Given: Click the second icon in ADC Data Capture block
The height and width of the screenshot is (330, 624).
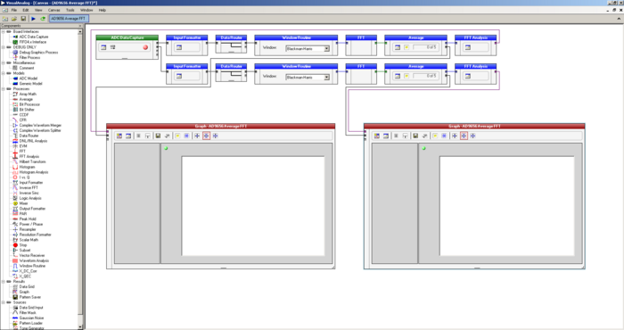Looking at the screenshot, I should pyautogui.click(x=113, y=47).
